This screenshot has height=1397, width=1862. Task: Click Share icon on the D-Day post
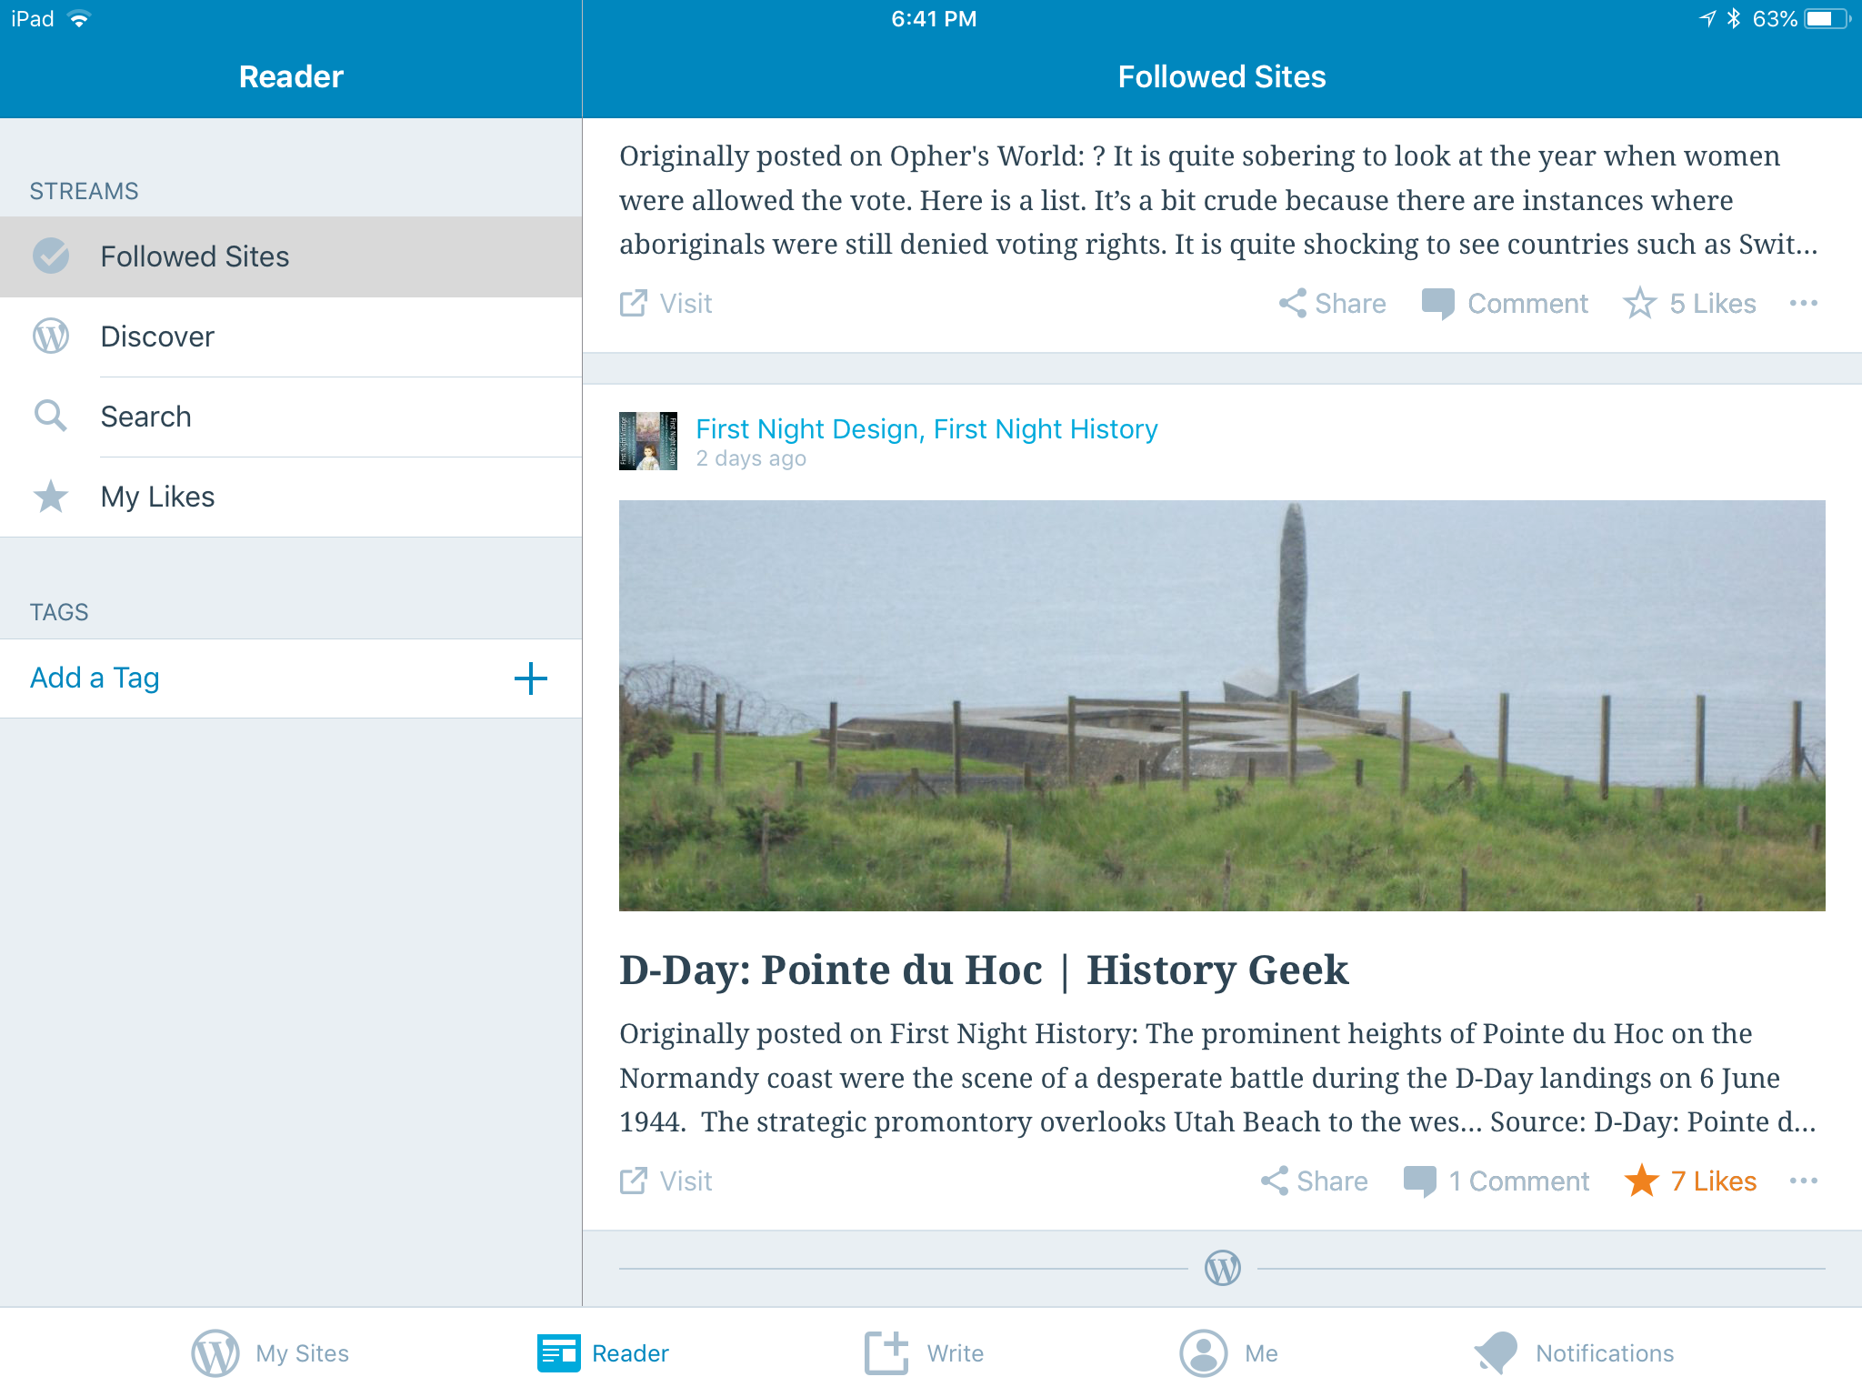1275,1181
